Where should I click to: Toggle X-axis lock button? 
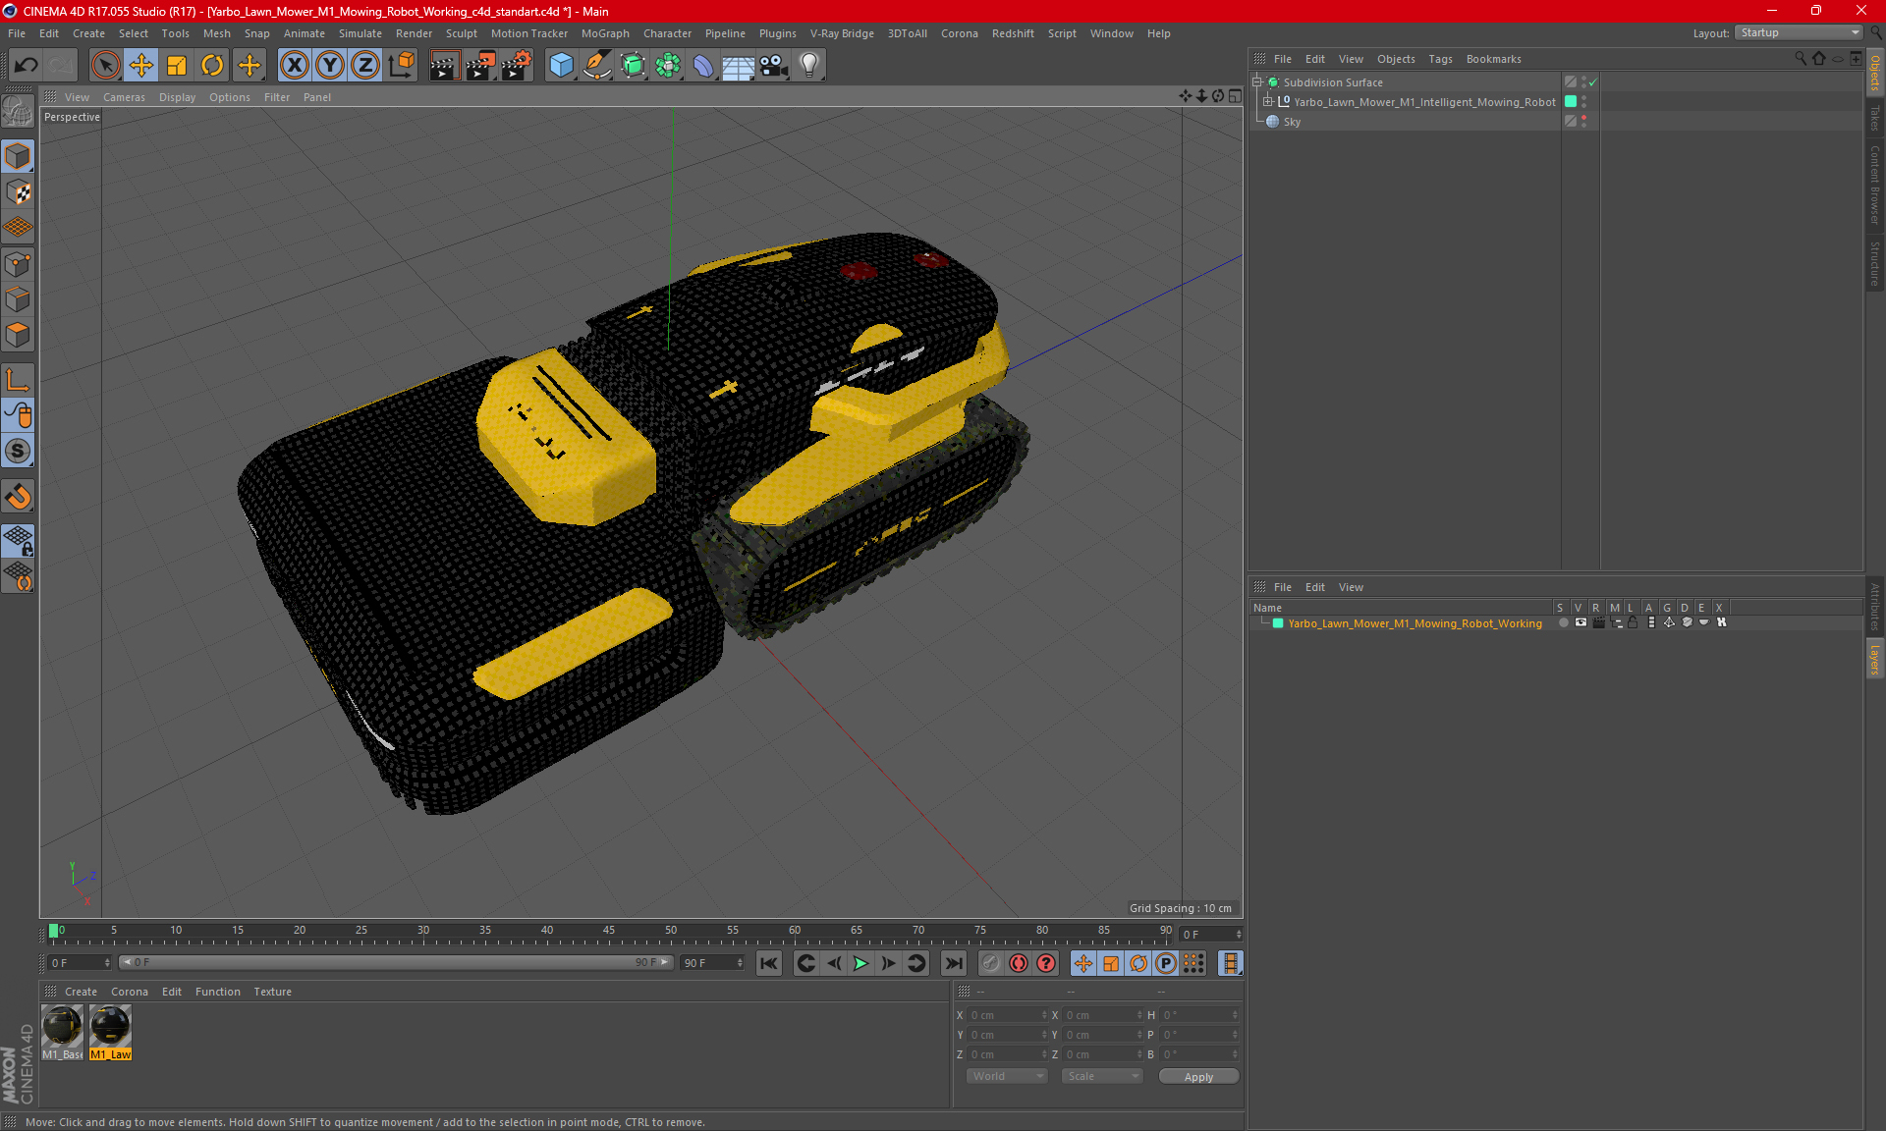(294, 66)
